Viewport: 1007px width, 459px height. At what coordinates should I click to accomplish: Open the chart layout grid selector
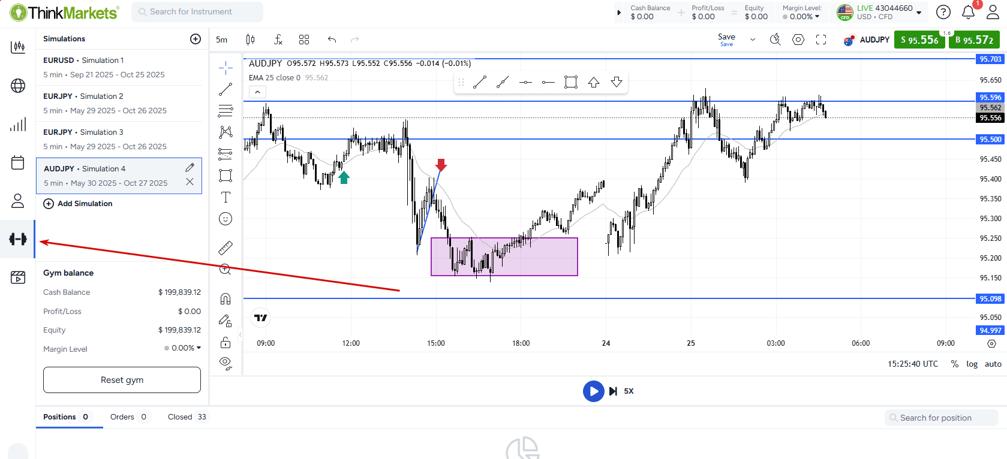(304, 40)
